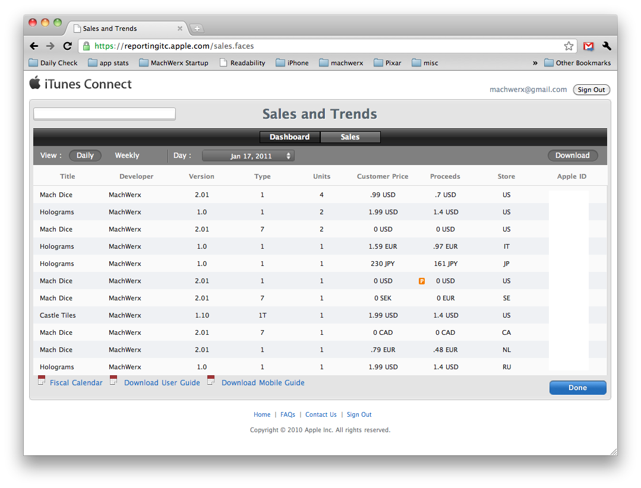Select the Dashboard tab
641x488 pixels.
click(290, 137)
